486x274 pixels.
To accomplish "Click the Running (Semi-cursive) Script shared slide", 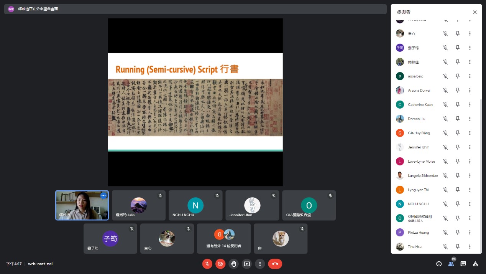I will pos(195,102).
